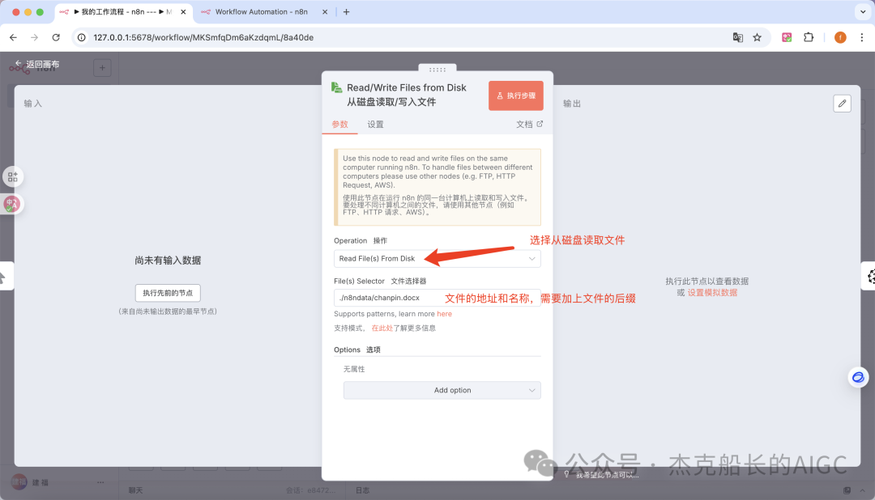Screen dimensions: 875x500
Task: Click the site info icon in the address bar
Action: (82, 37)
